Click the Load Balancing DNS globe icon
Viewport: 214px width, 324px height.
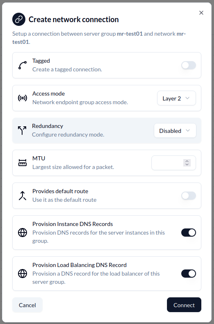click(x=23, y=274)
